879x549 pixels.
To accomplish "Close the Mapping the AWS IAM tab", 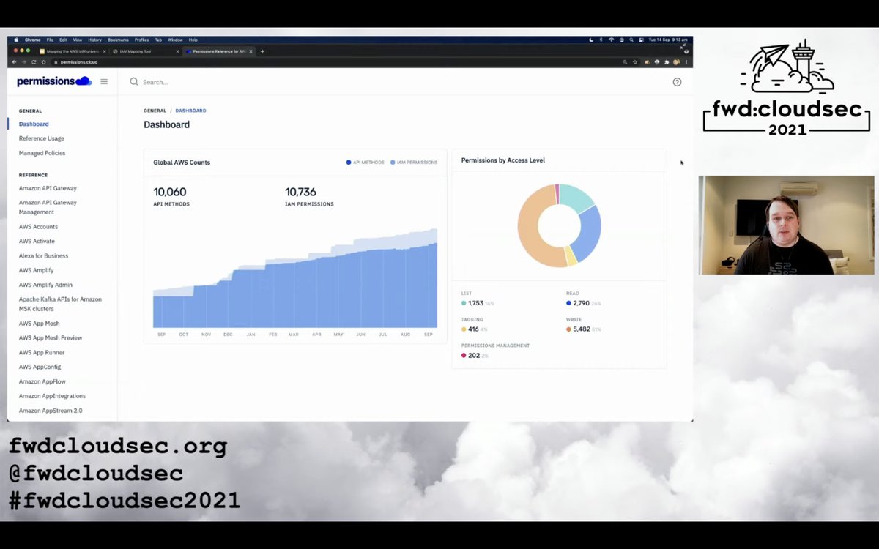I will pyautogui.click(x=105, y=51).
